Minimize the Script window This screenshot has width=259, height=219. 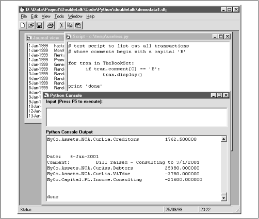coord(215,37)
